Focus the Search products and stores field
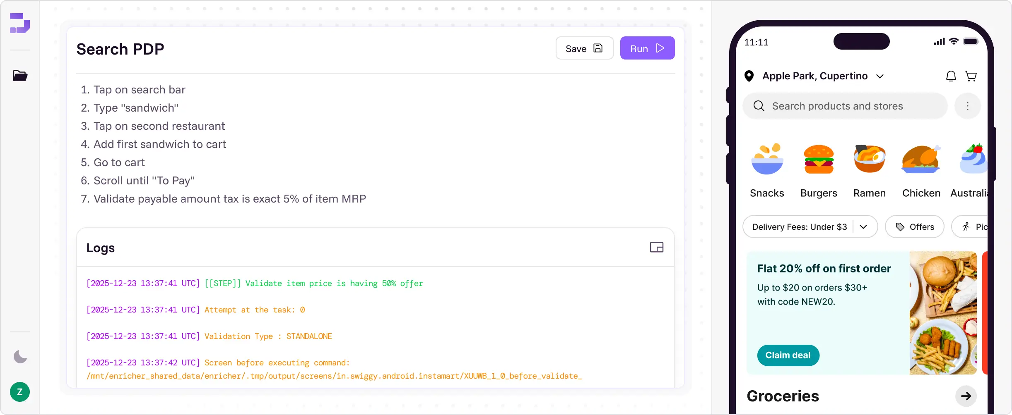This screenshot has height=415, width=1012. pos(845,106)
